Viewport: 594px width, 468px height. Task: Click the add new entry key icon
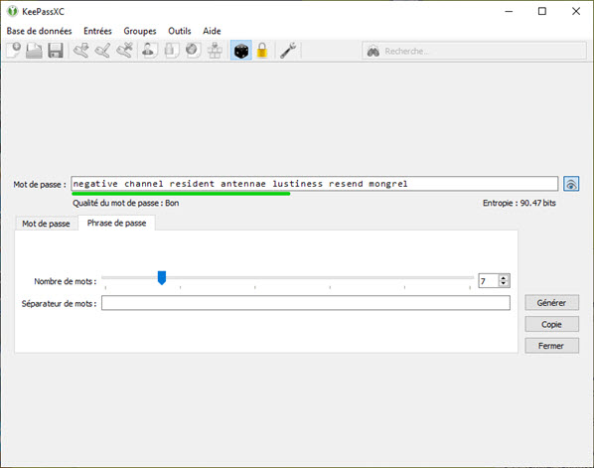tap(81, 51)
